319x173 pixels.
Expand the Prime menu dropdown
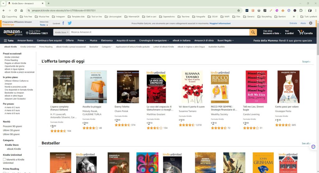click(82, 40)
